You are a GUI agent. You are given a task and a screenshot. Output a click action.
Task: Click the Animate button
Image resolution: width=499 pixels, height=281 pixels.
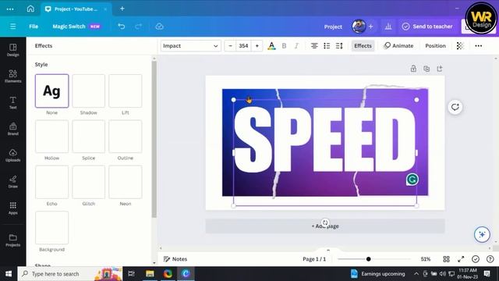pyautogui.click(x=398, y=46)
